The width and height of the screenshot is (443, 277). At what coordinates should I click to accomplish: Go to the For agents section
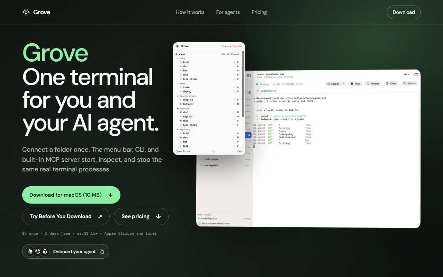pos(228,12)
